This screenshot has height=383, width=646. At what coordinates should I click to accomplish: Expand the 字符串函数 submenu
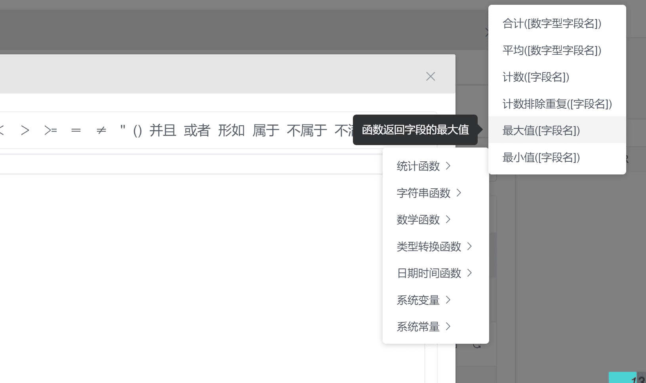point(436,193)
